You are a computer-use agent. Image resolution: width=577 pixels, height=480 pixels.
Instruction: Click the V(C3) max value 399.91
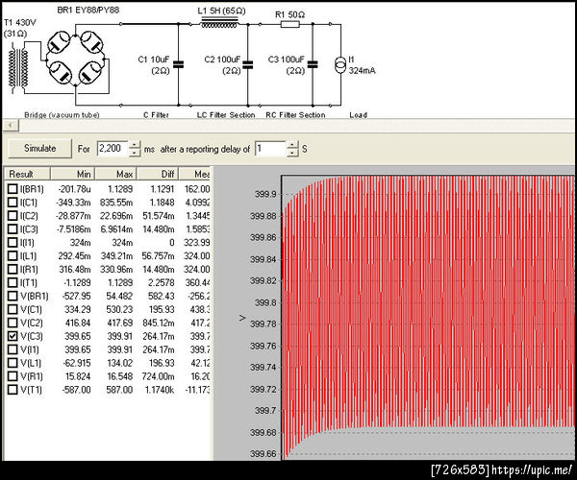[120, 336]
